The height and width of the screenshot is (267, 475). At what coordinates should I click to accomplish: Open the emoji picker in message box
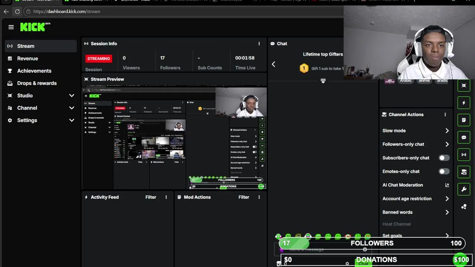point(365,250)
